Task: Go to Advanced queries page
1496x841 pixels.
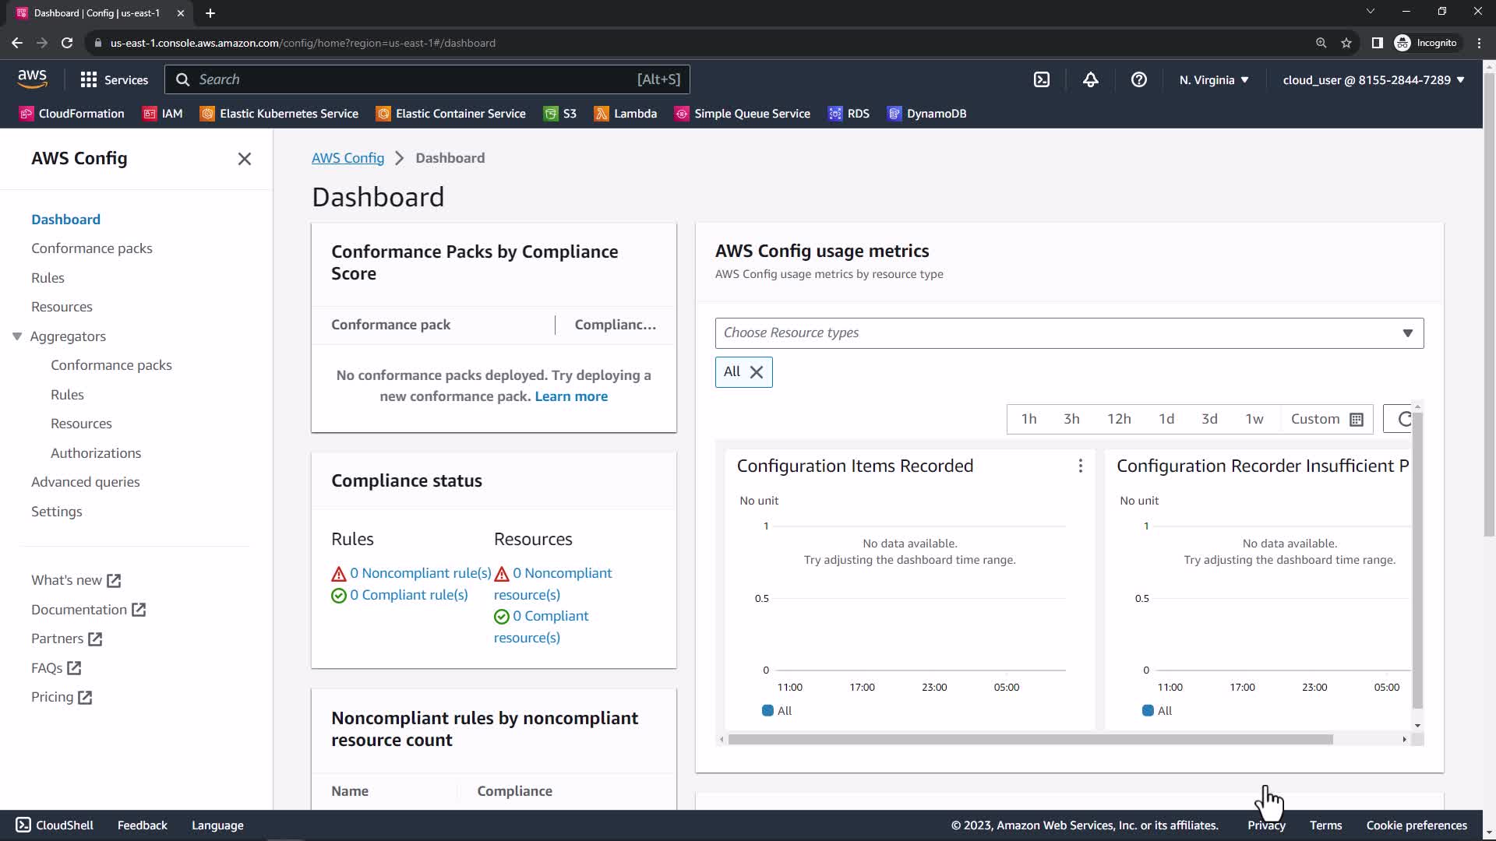Action: point(86,482)
